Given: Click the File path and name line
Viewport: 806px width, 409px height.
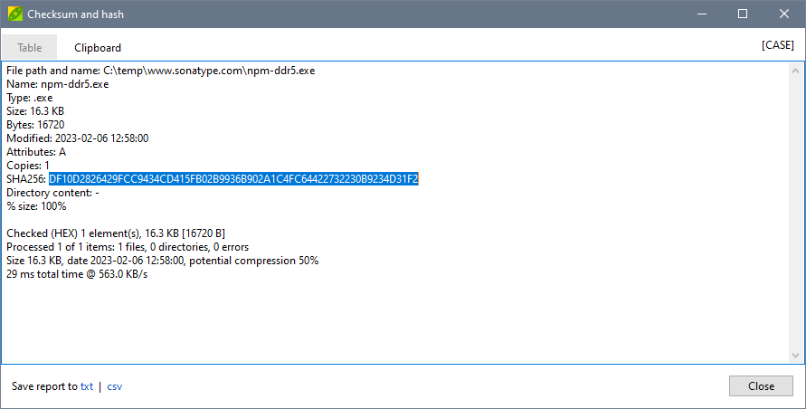Looking at the screenshot, I should pyautogui.click(x=160, y=71).
